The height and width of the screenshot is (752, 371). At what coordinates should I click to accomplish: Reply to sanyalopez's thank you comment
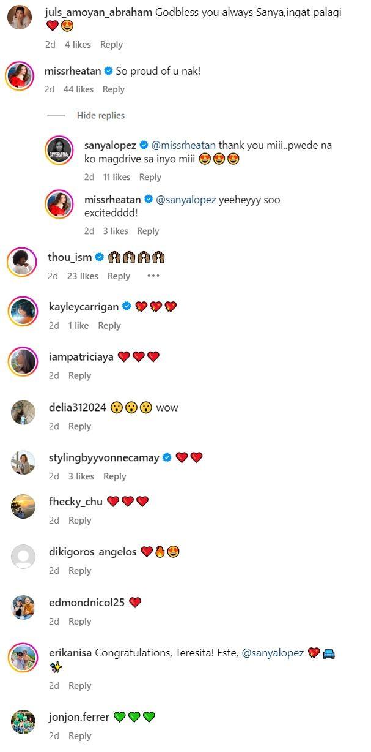point(150,177)
